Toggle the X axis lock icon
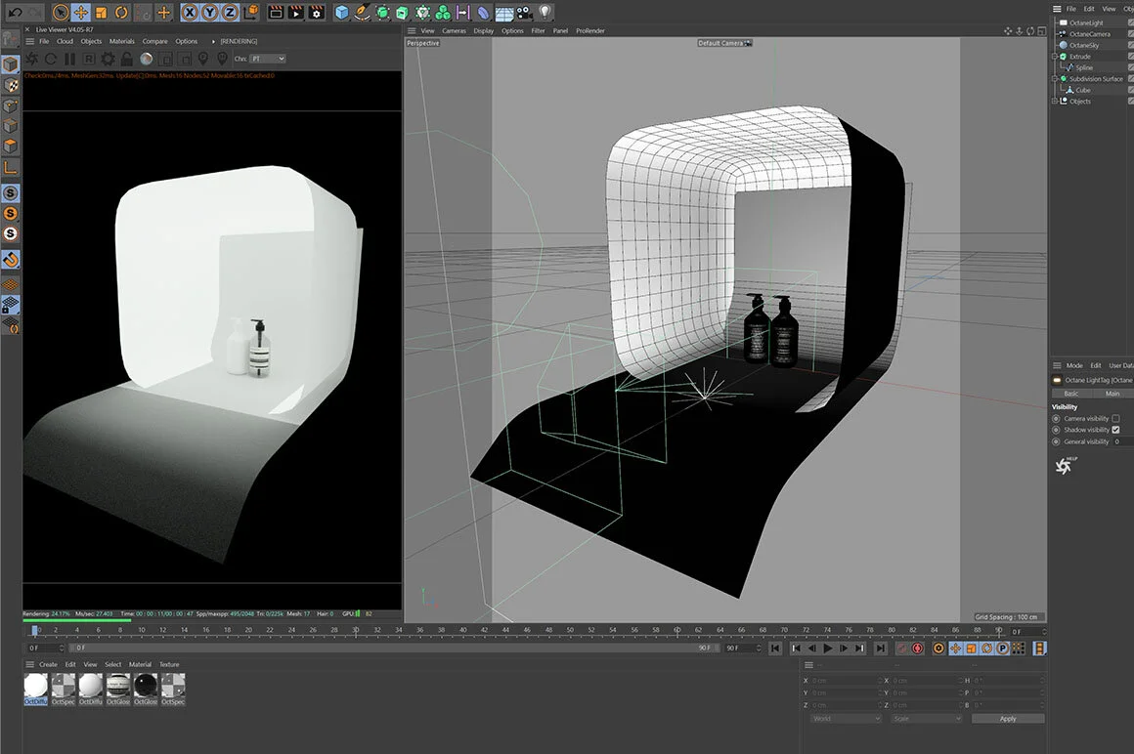This screenshot has height=754, width=1134. click(190, 13)
